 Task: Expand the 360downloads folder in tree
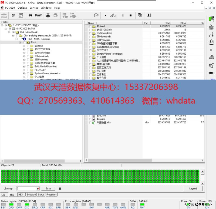(x=24, y=56)
